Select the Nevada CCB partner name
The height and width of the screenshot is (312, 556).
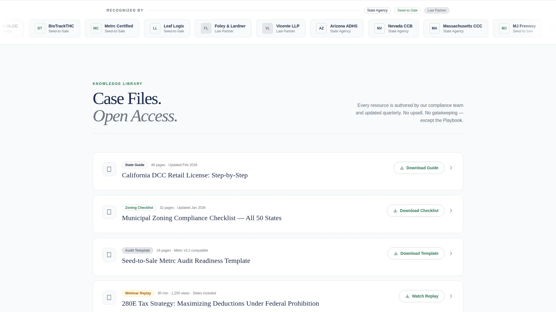(x=400, y=26)
